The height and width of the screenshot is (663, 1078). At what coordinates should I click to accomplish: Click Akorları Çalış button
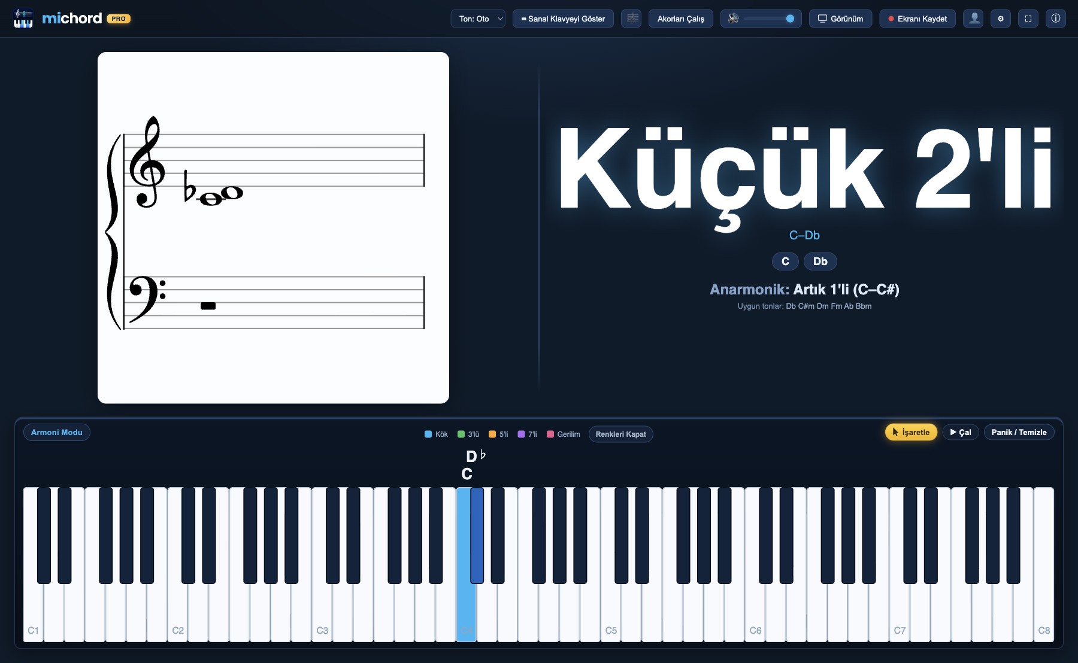(x=681, y=19)
